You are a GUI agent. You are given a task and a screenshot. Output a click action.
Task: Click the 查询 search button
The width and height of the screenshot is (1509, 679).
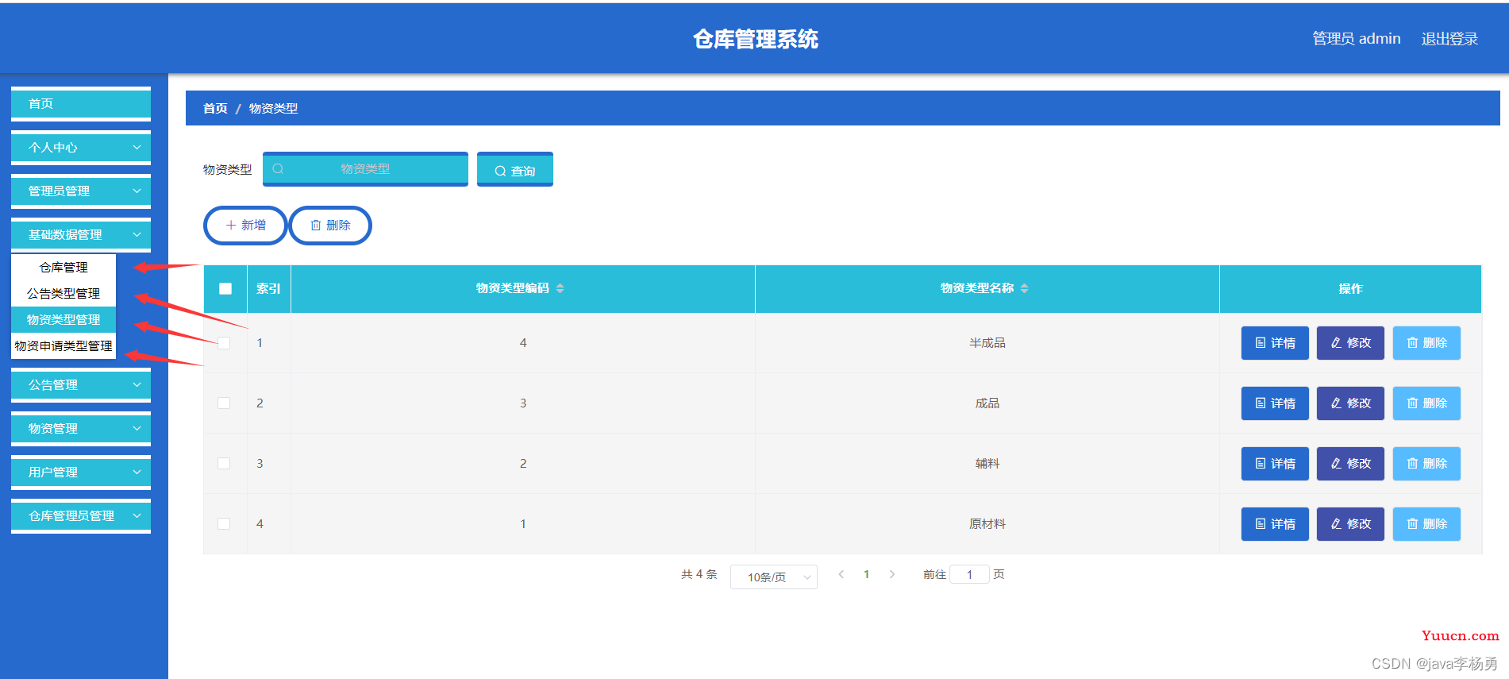515,169
